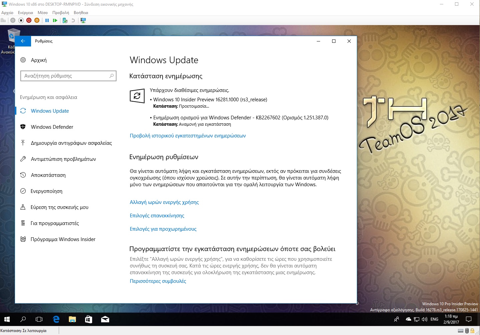
Task: Open Αλλαγή ωρών ενεργής χρήσης link
Action: pos(164,202)
